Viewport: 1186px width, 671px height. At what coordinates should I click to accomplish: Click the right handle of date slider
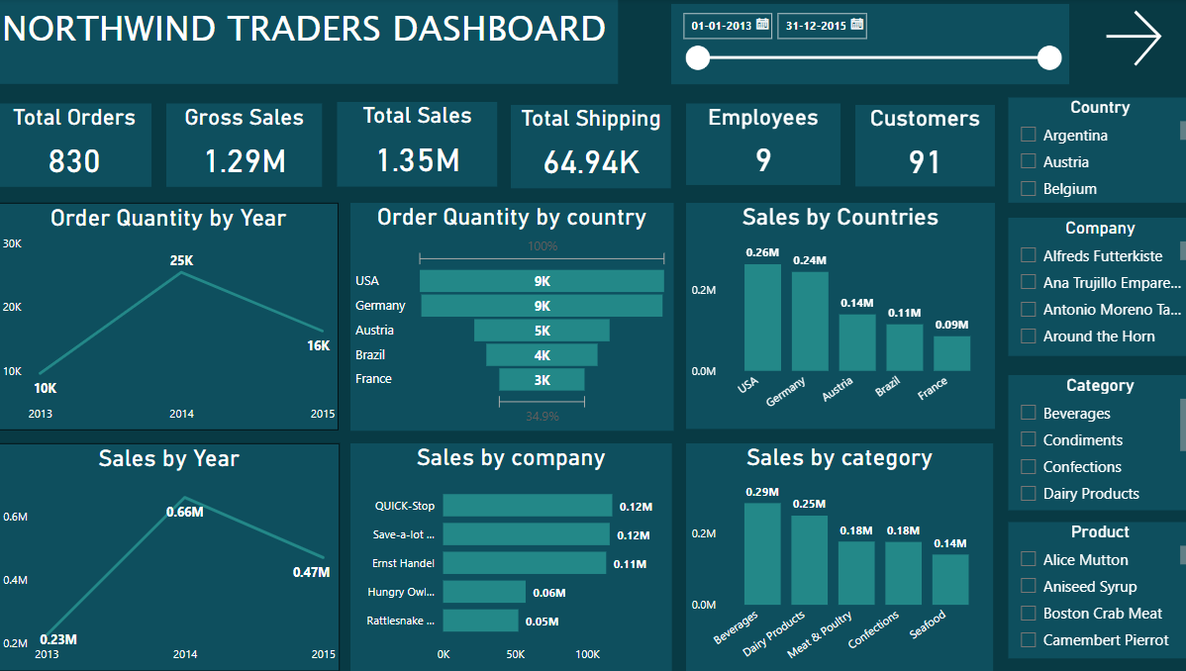point(1049,59)
